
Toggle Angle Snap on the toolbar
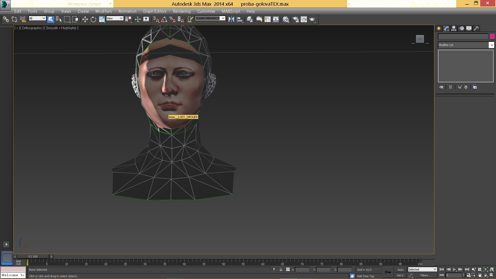[x=164, y=19]
